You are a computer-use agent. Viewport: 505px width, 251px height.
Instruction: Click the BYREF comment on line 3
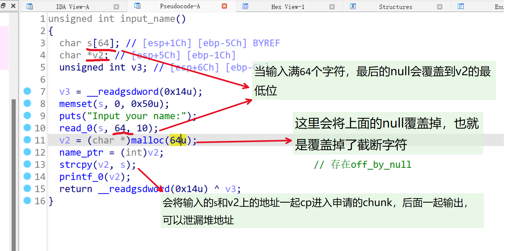(267, 43)
